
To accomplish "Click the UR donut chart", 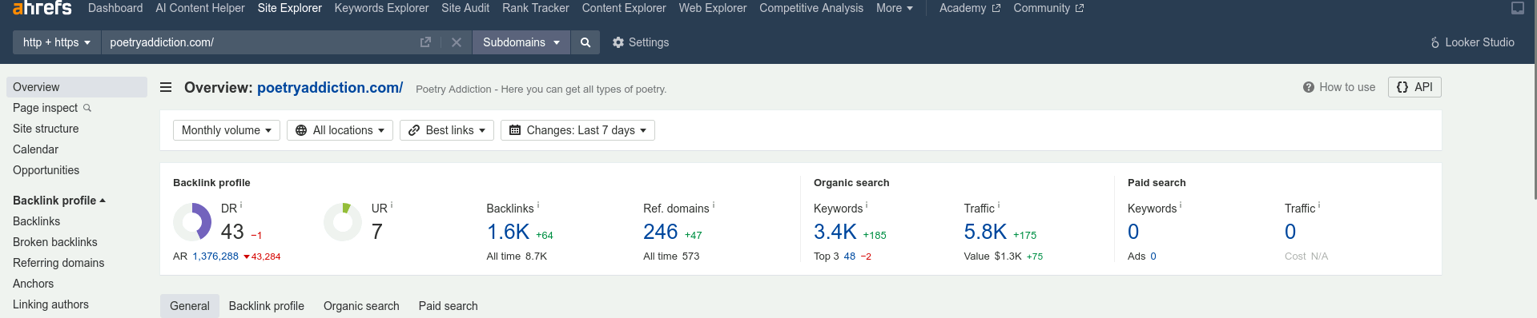I will coord(343,221).
